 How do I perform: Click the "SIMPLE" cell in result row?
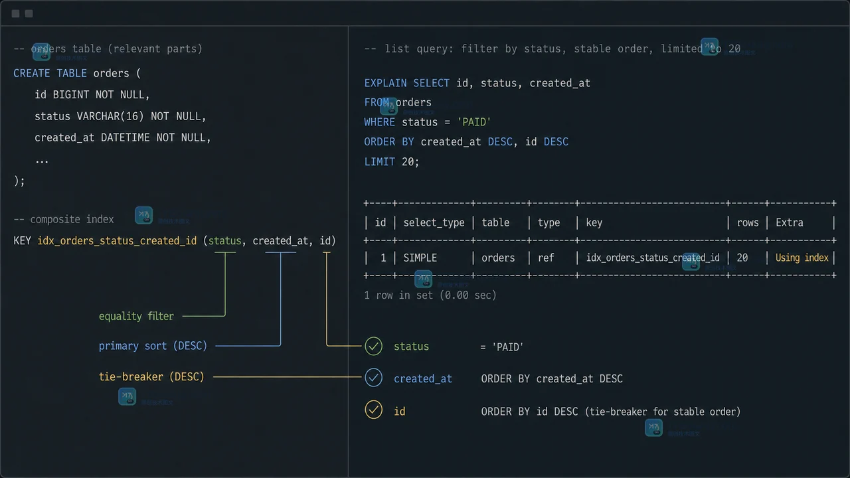point(420,258)
